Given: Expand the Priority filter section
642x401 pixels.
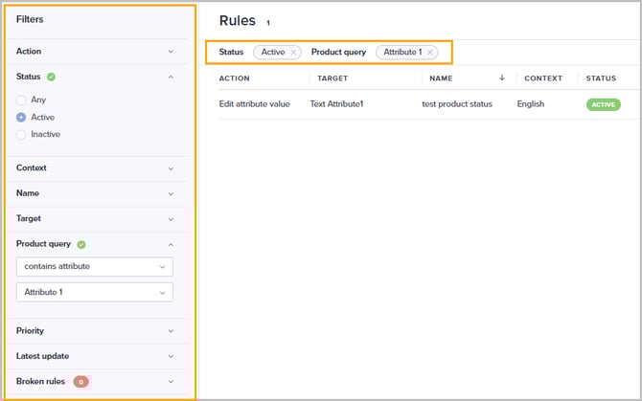Looking at the screenshot, I should pyautogui.click(x=171, y=331).
